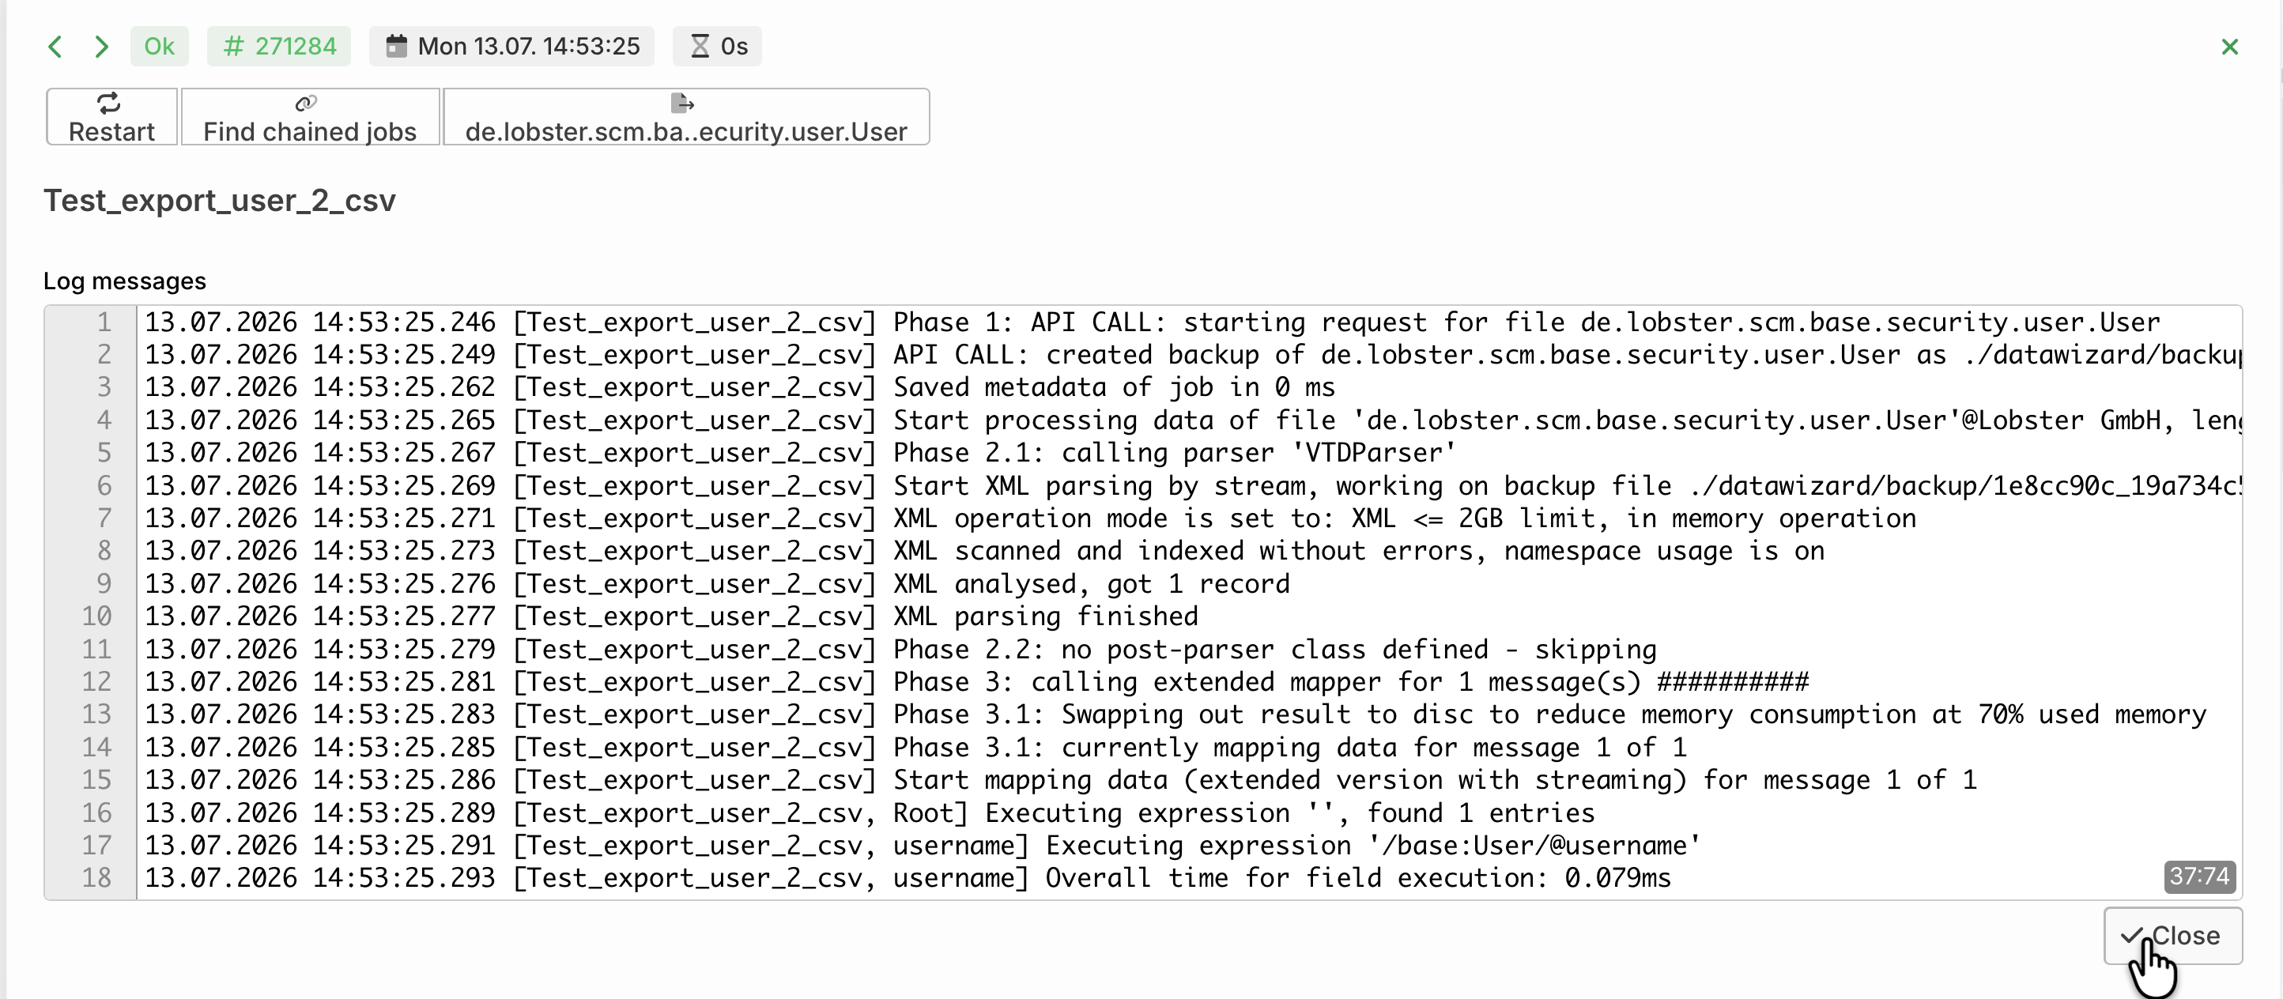Click job number 271284 badge
The image size is (2283, 999).
pos(279,46)
